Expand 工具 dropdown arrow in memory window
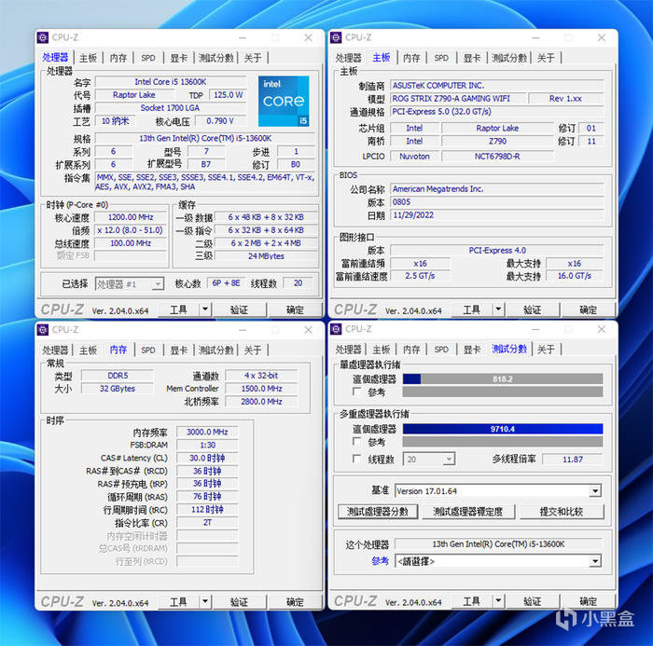Viewport: 653px width, 646px height. click(x=205, y=601)
